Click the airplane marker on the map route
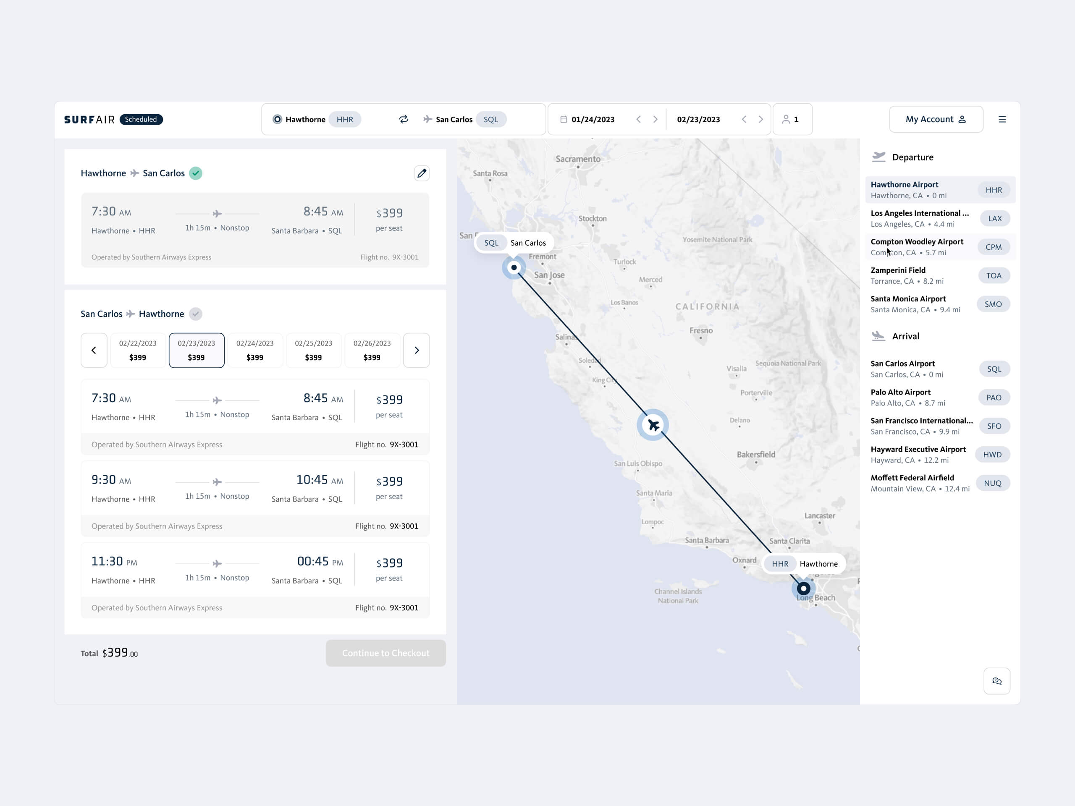1075x806 pixels. coord(653,425)
